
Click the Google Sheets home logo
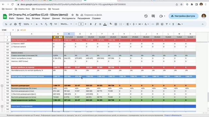click(x=5, y=17)
